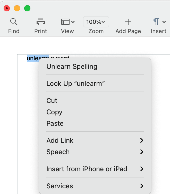
Task: Select Copy from the context menu
Action: (54, 112)
